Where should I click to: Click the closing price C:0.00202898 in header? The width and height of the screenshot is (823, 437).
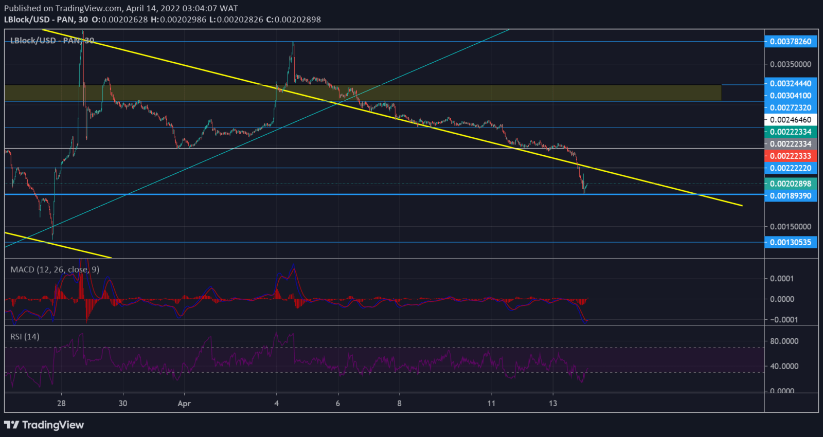coord(293,20)
